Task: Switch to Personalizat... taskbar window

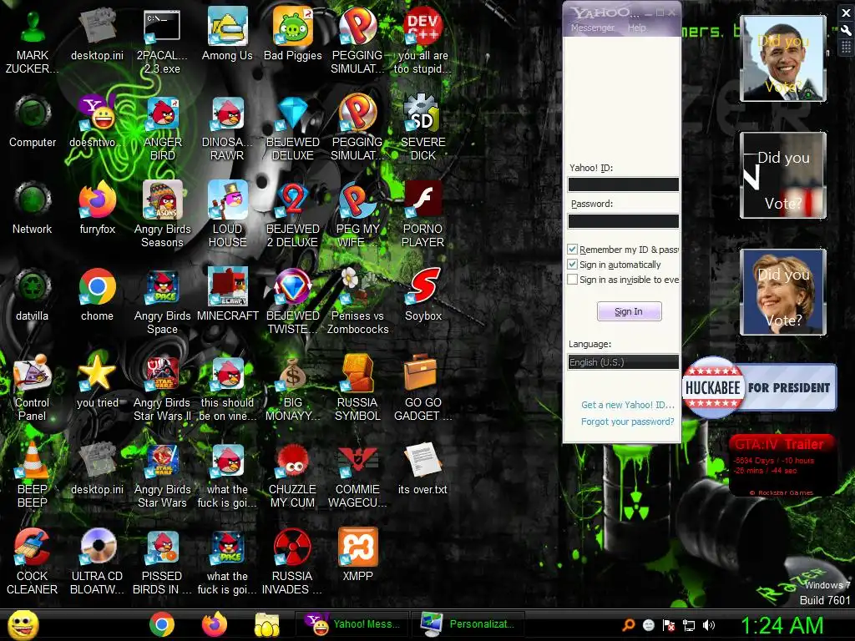Action: [x=469, y=624]
